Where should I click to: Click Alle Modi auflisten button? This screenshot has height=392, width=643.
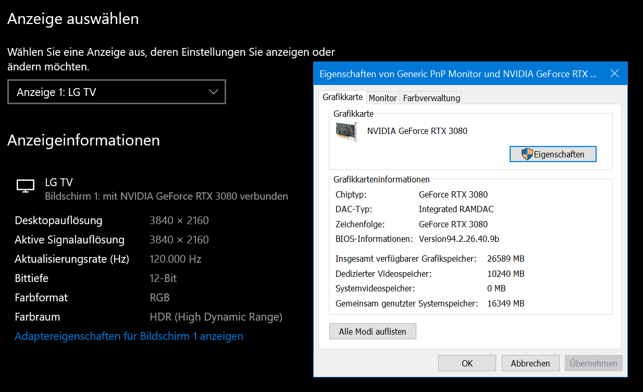[373, 332]
